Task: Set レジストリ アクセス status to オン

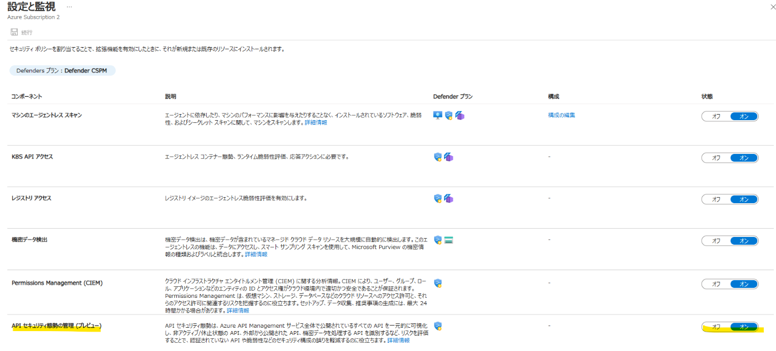Action: coord(744,199)
